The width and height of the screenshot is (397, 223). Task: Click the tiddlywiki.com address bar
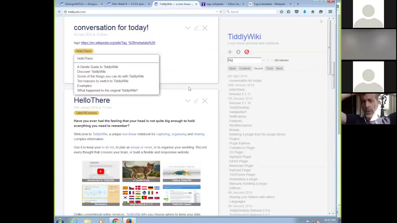140,12
